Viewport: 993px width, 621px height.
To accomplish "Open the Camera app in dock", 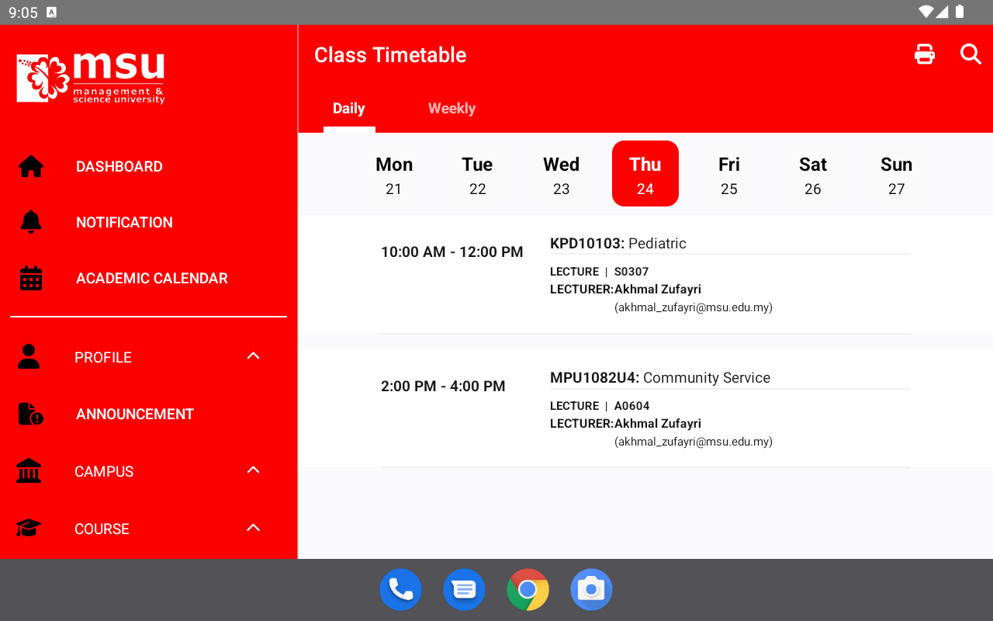I will [591, 590].
